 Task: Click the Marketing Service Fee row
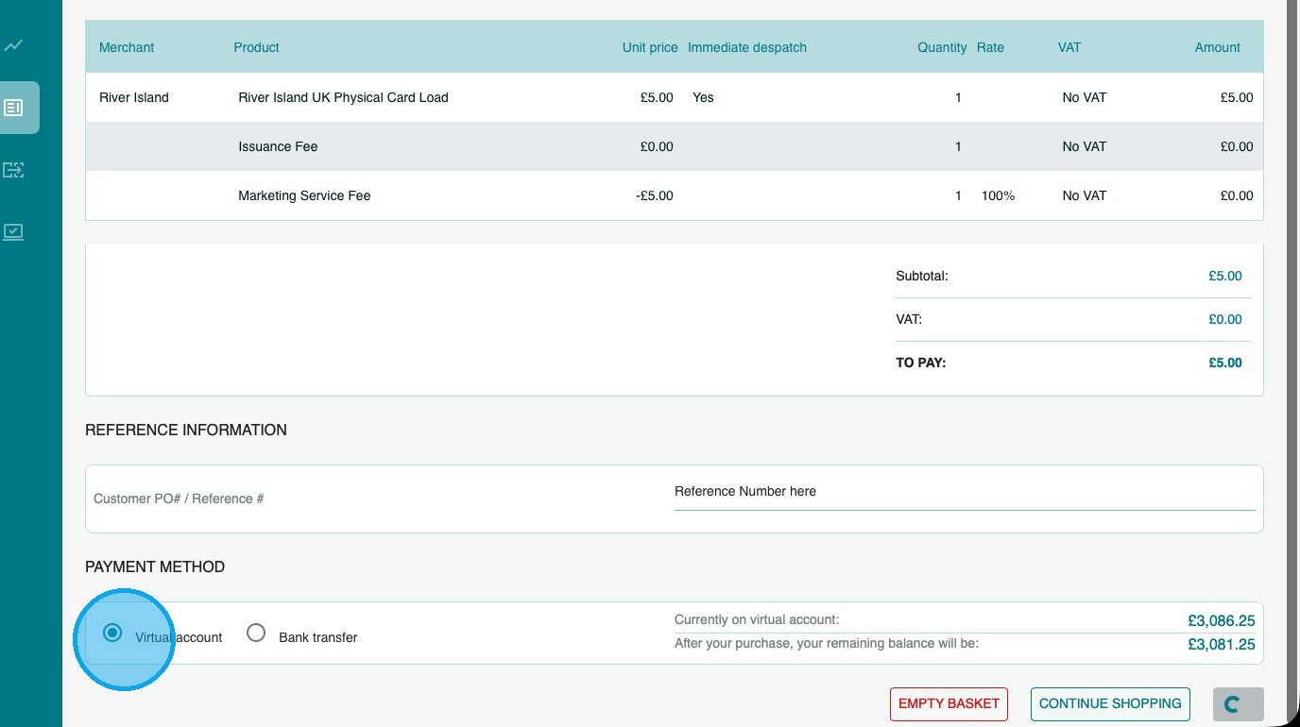(675, 195)
